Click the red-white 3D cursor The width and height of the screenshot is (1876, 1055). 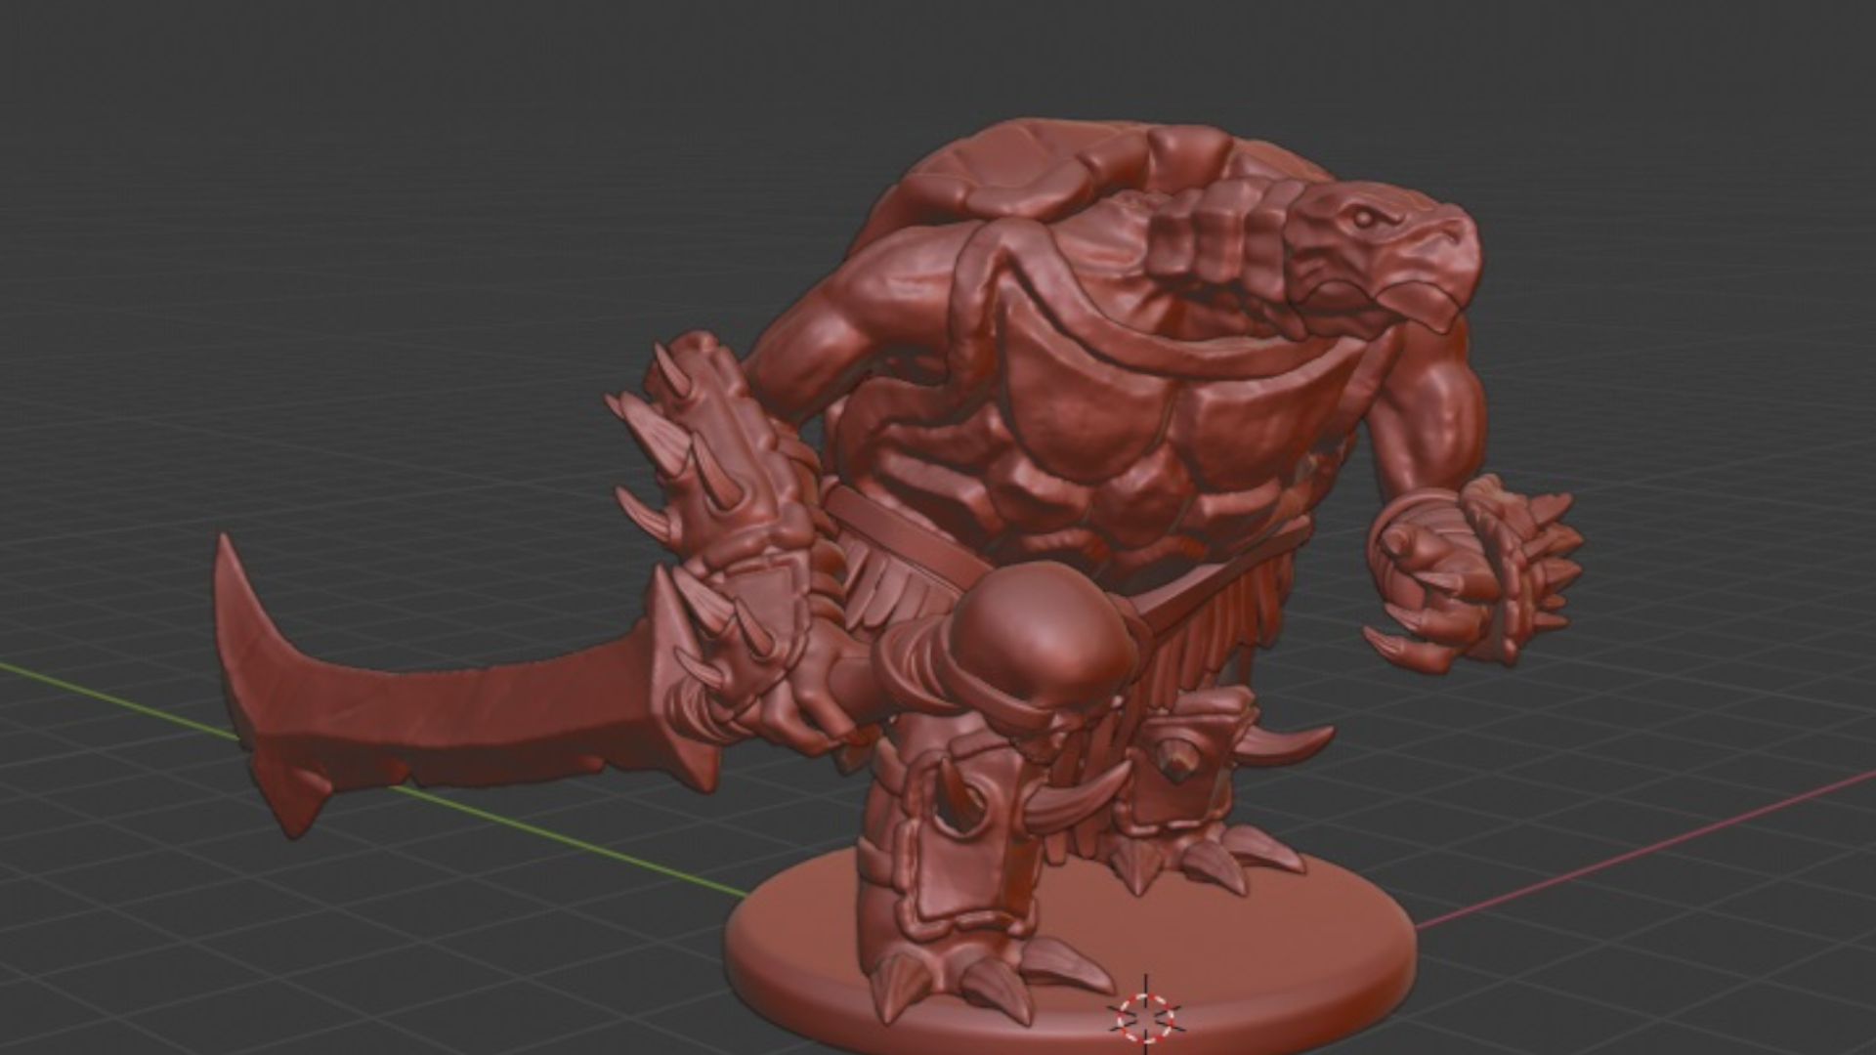point(1145,1017)
